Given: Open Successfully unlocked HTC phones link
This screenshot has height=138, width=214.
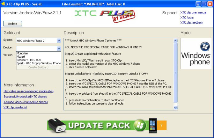Looking at the screenshot, I should tap(25, 97).
